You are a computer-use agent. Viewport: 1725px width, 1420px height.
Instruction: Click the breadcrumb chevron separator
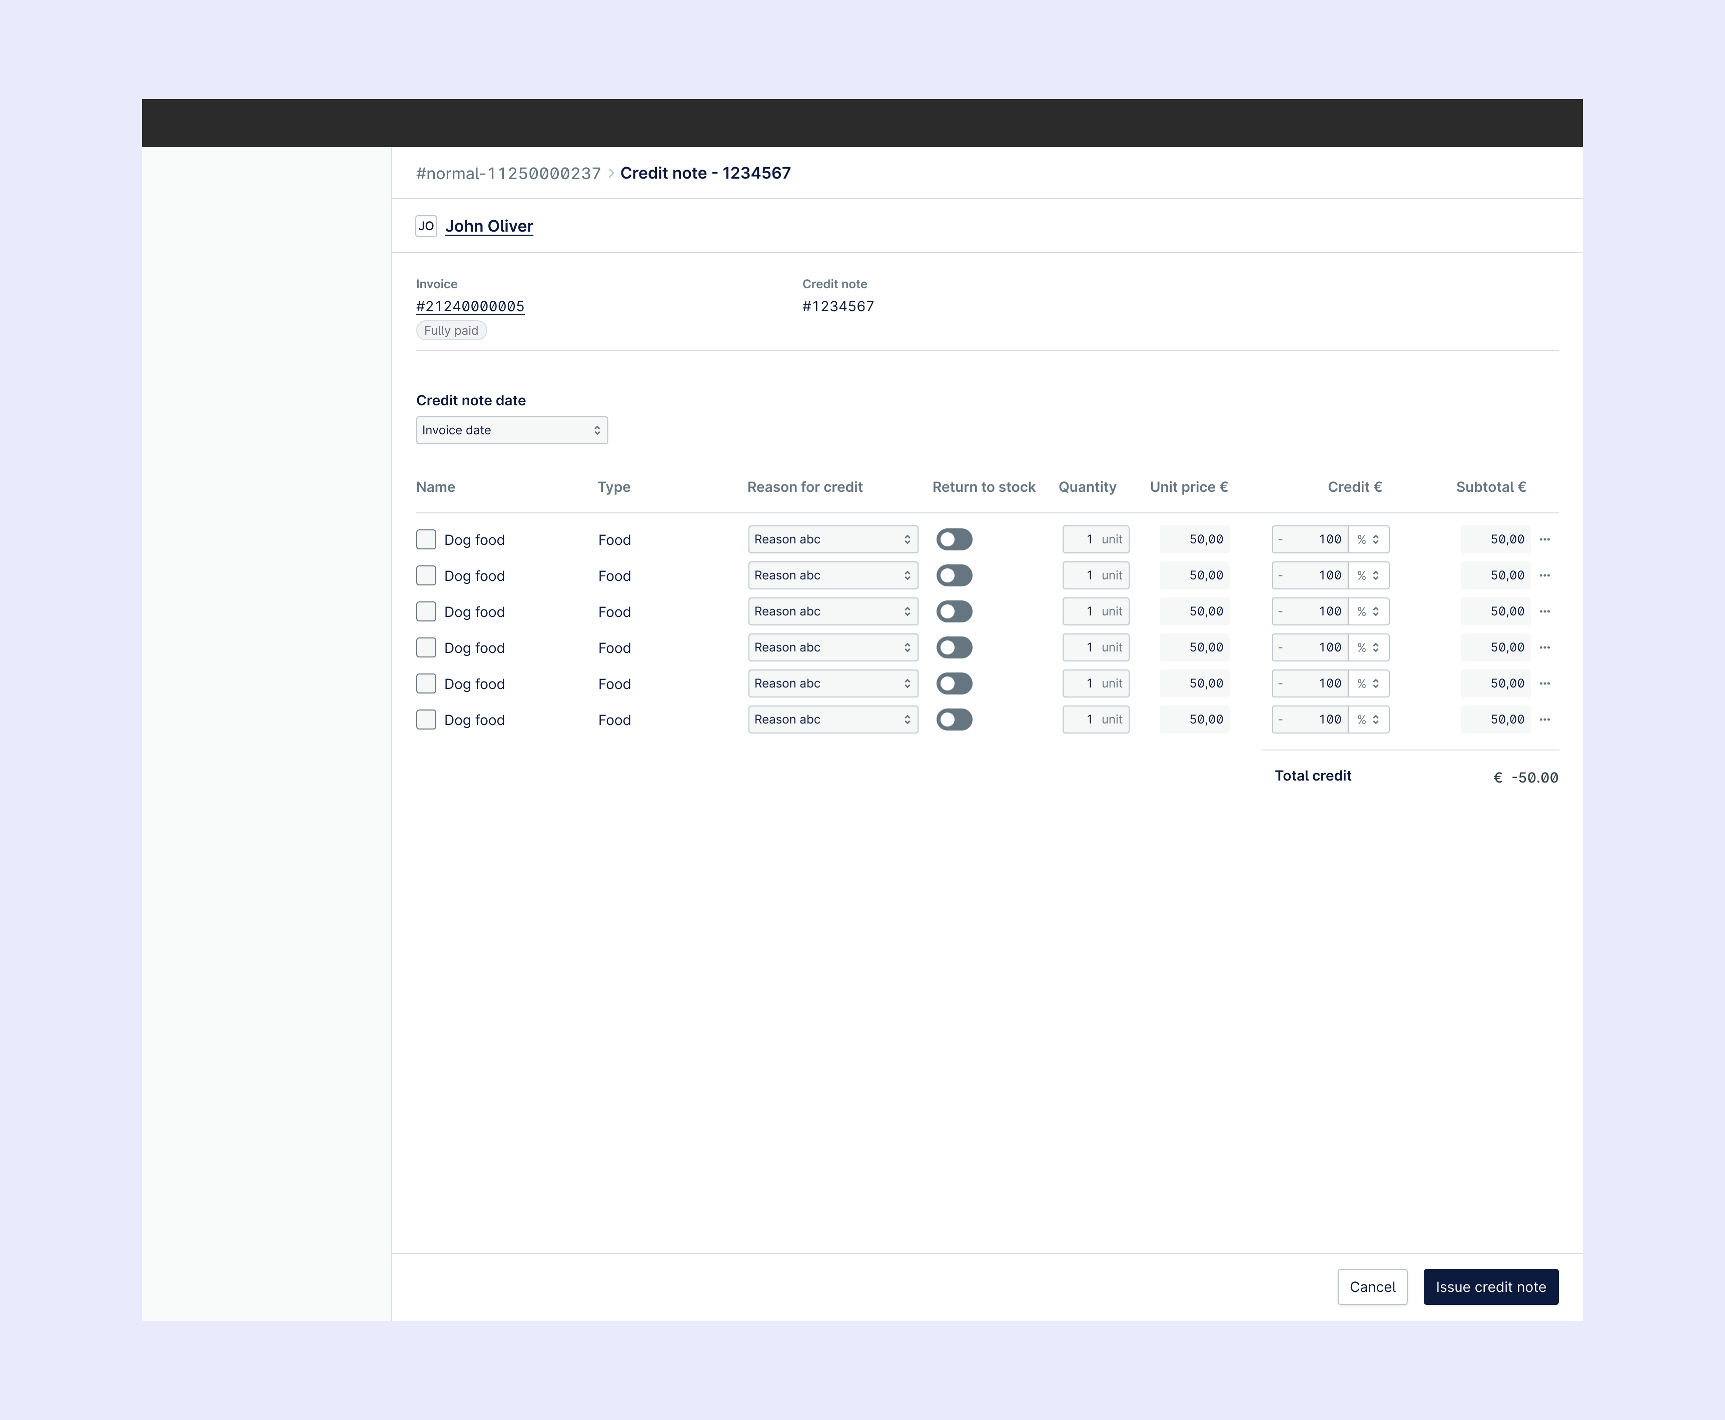click(611, 174)
